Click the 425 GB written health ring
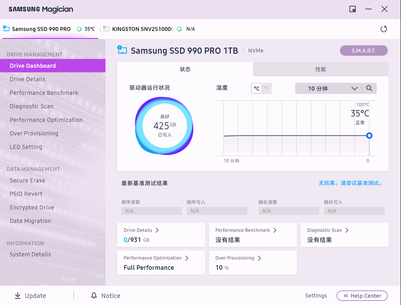Screen dimensions: 401x305 pyautogui.click(x=164, y=126)
